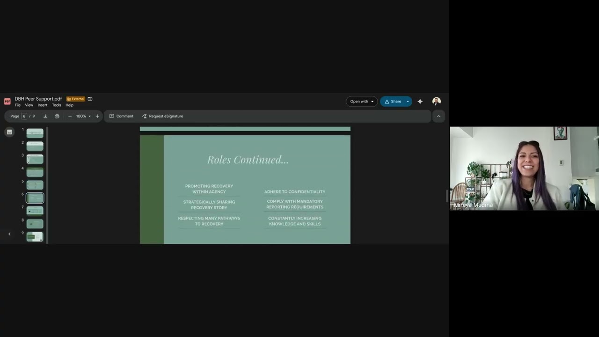Open the Gemini sparkle assistant icon

420,102
